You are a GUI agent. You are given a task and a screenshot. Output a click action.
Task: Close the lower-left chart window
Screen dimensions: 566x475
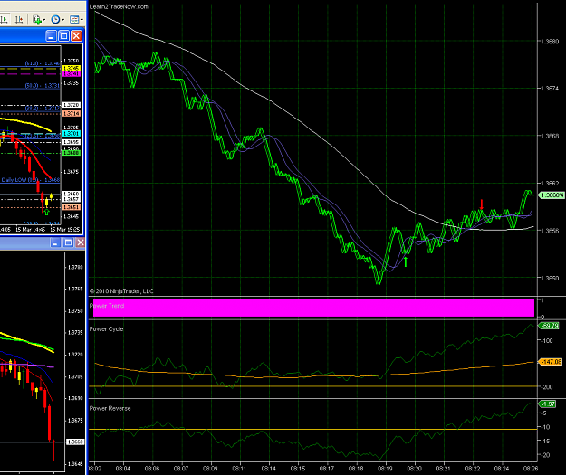tap(80, 242)
